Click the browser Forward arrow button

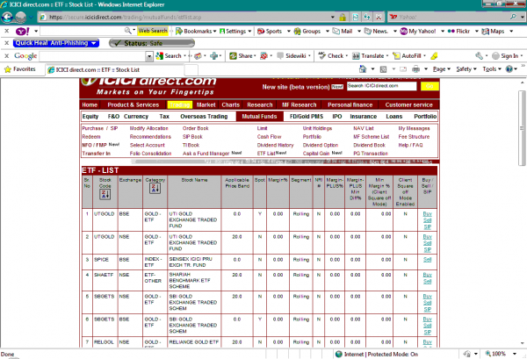point(21,17)
